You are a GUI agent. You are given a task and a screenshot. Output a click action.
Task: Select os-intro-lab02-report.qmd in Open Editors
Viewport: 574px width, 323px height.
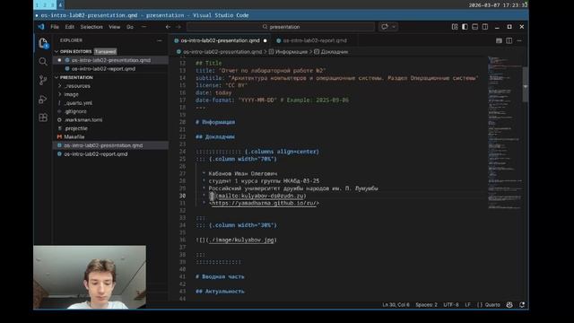[103, 69]
